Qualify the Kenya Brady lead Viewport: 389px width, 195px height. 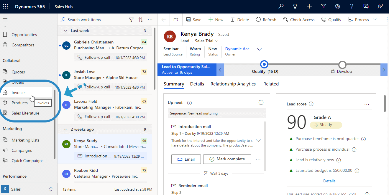(x=331, y=19)
